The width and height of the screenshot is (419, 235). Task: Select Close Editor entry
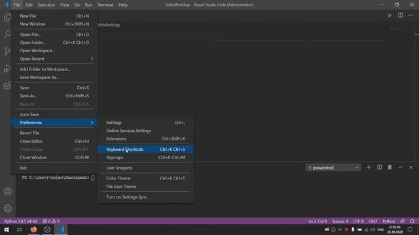click(54, 141)
